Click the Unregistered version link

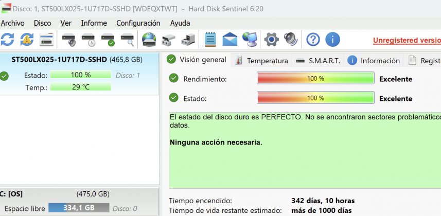[x=407, y=40]
